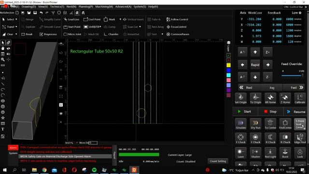Click the Resume button
Screen dimensions: 309x174
click(296, 112)
